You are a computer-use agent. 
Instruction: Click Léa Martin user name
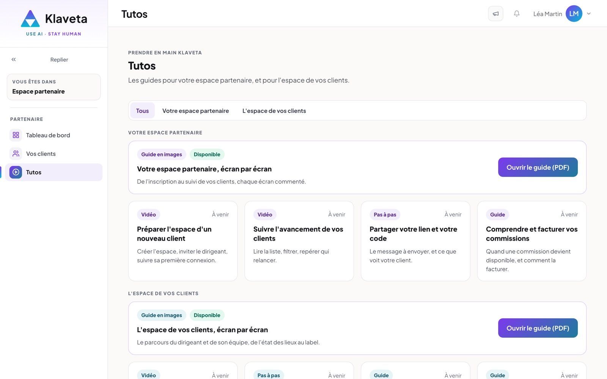[x=547, y=14]
